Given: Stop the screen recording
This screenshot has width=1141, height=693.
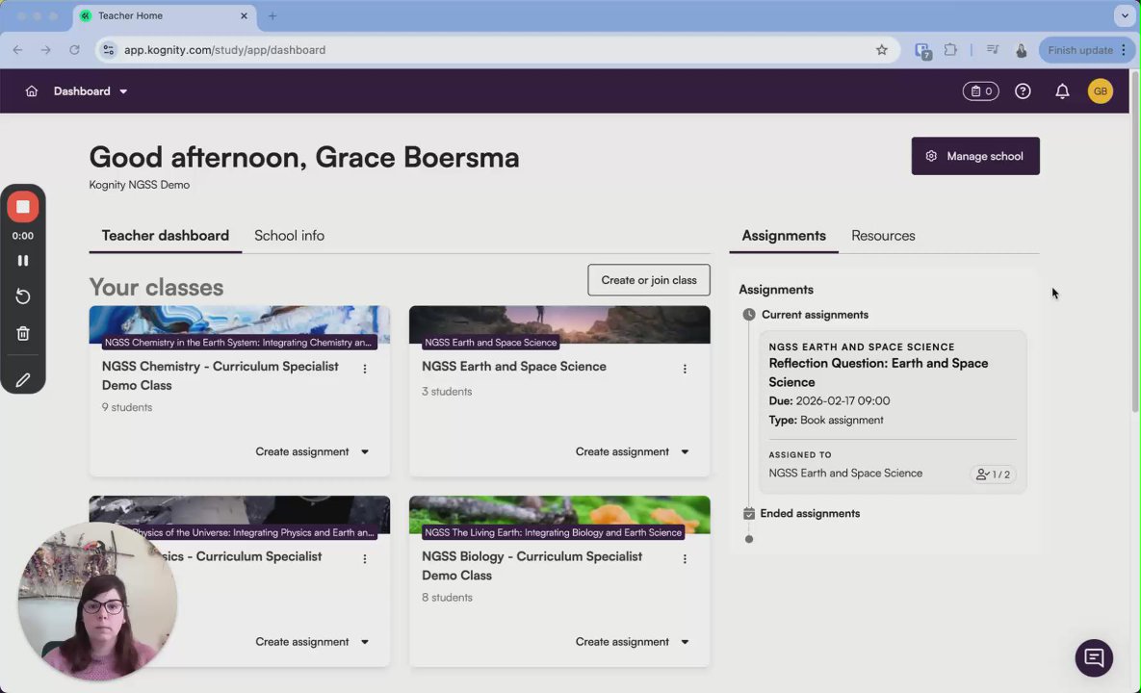Looking at the screenshot, I should tap(23, 207).
